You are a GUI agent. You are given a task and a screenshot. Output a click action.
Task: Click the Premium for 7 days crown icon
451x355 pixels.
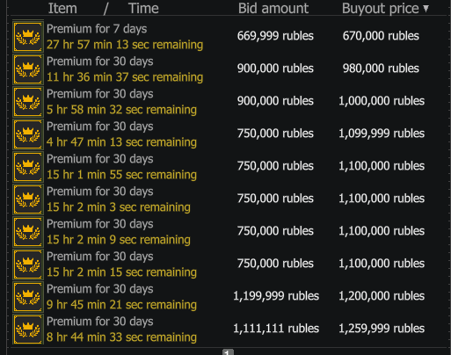(28, 37)
